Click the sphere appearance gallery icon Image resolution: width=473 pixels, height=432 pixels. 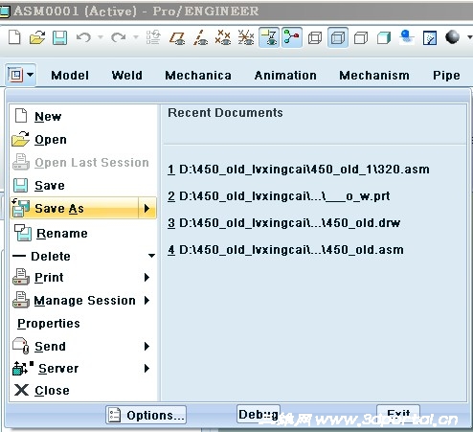click(x=452, y=37)
